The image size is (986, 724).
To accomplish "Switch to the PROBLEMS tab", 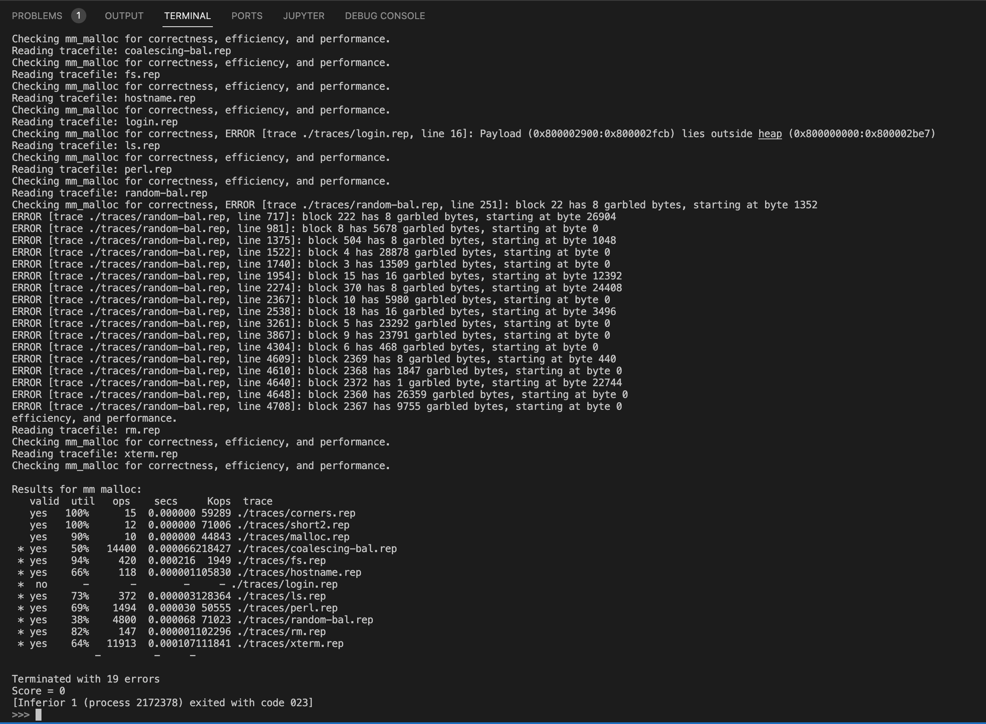I will 37,16.
